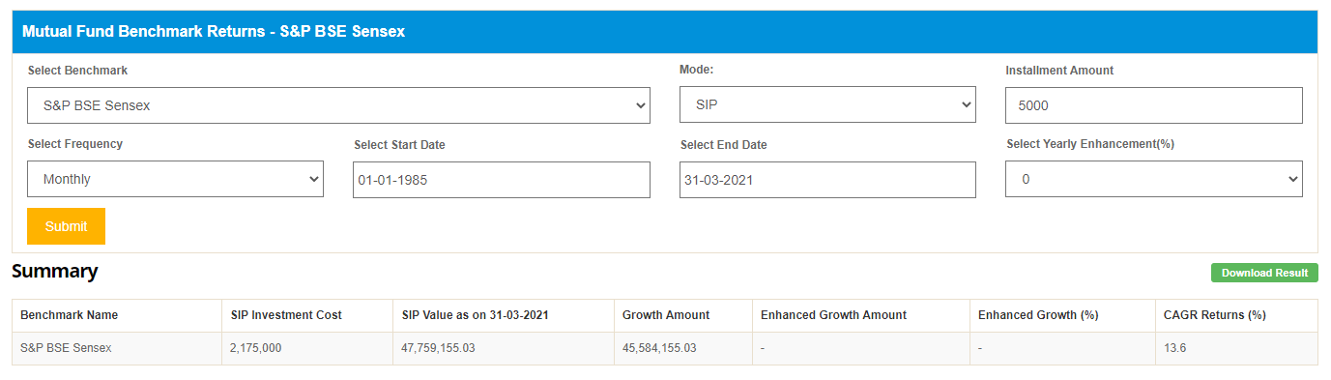Click the SIP Value as on 31-03-2021 header

[x=504, y=315]
